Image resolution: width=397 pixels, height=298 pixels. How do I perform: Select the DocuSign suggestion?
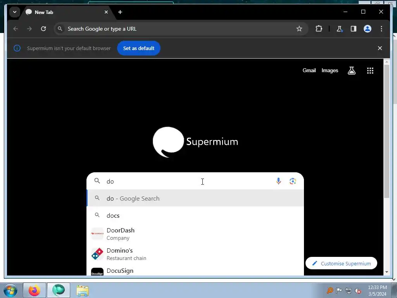[195, 270]
